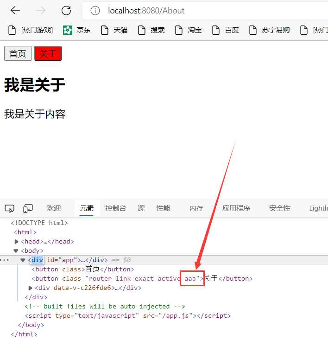Switch to the 源 DevTools tab
Screen dimensions: 328x353
pyautogui.click(x=141, y=208)
